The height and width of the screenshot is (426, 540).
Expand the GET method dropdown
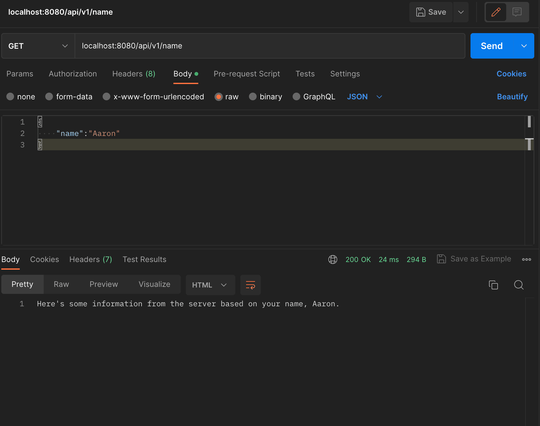38,46
